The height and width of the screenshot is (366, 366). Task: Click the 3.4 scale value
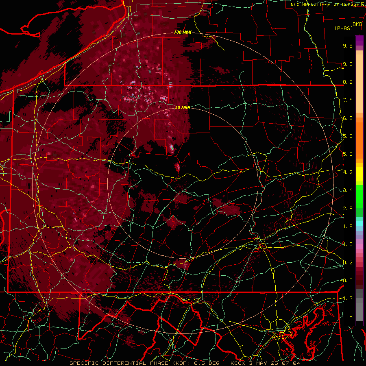click(x=348, y=190)
